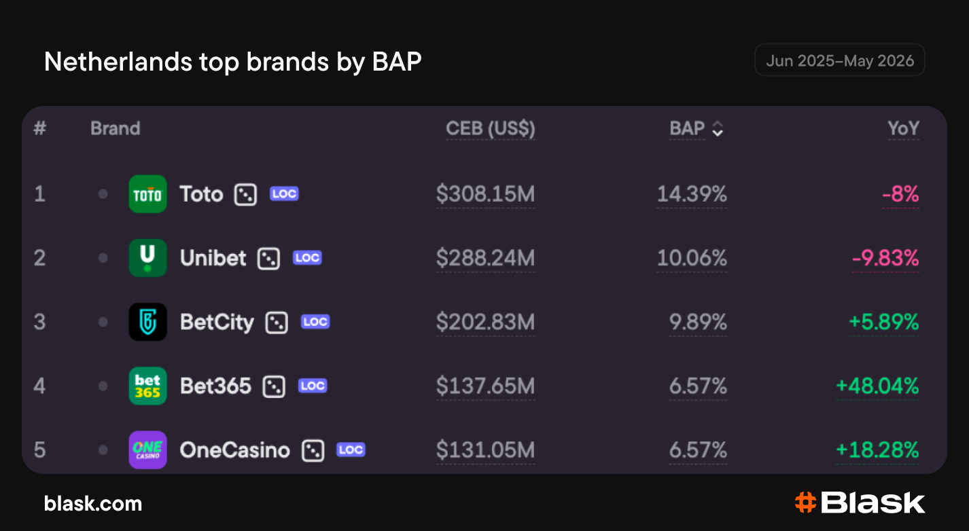Click the Bet365 logo icon

(147, 386)
